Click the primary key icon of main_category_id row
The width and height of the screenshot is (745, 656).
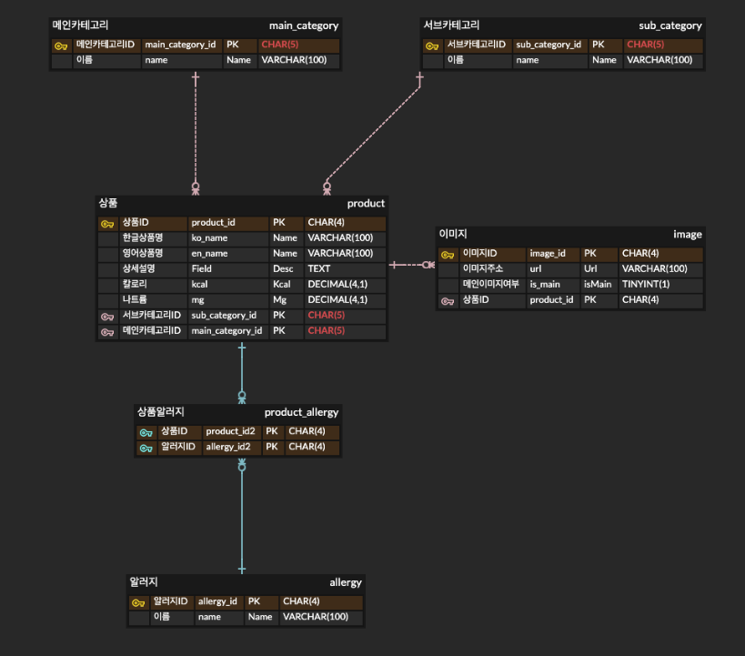pos(61,46)
